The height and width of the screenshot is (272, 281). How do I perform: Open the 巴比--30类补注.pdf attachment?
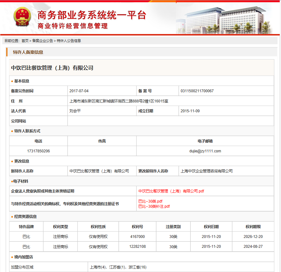click(154, 206)
